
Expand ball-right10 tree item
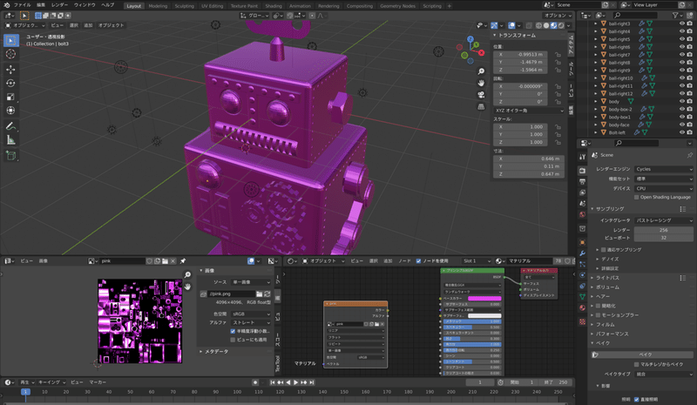596,78
